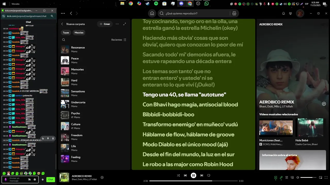Open the Undercorta playlist
Screen dimensions: 330x185
(94, 104)
